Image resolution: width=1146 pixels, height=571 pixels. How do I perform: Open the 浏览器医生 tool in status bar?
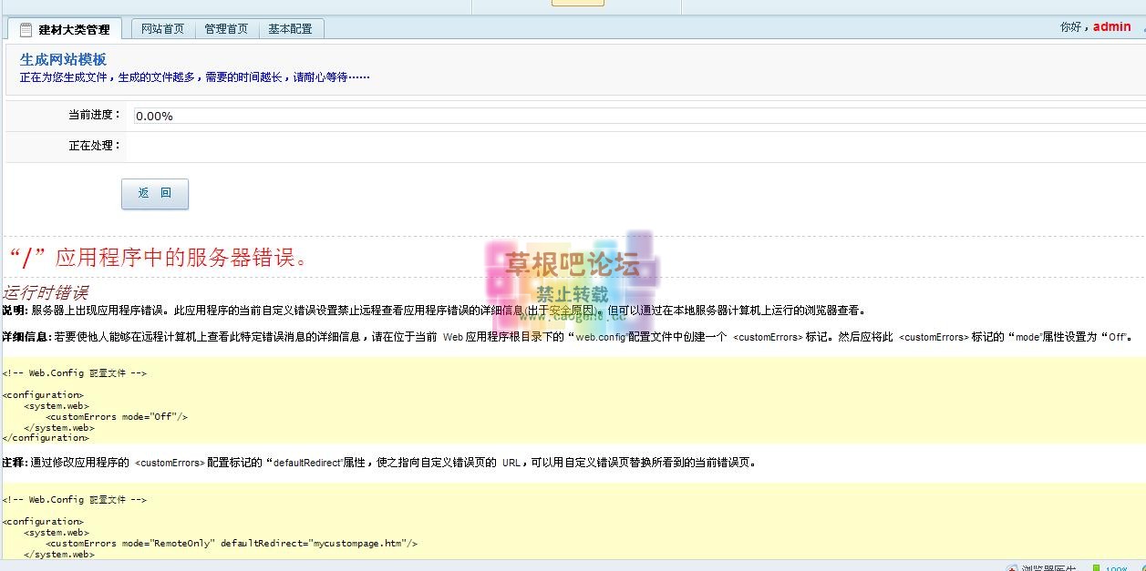click(x=1044, y=566)
